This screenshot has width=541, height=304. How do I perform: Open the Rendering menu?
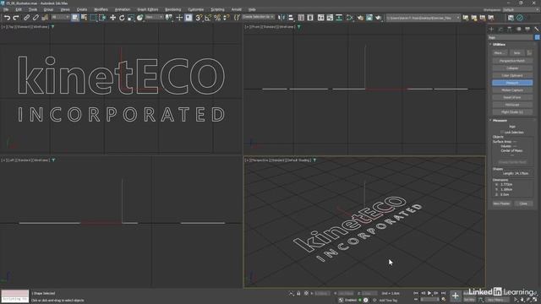(172, 9)
